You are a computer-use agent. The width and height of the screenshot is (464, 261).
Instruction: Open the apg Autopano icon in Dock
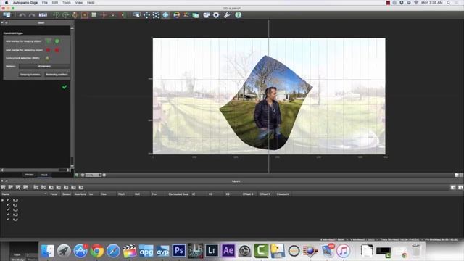(146, 251)
